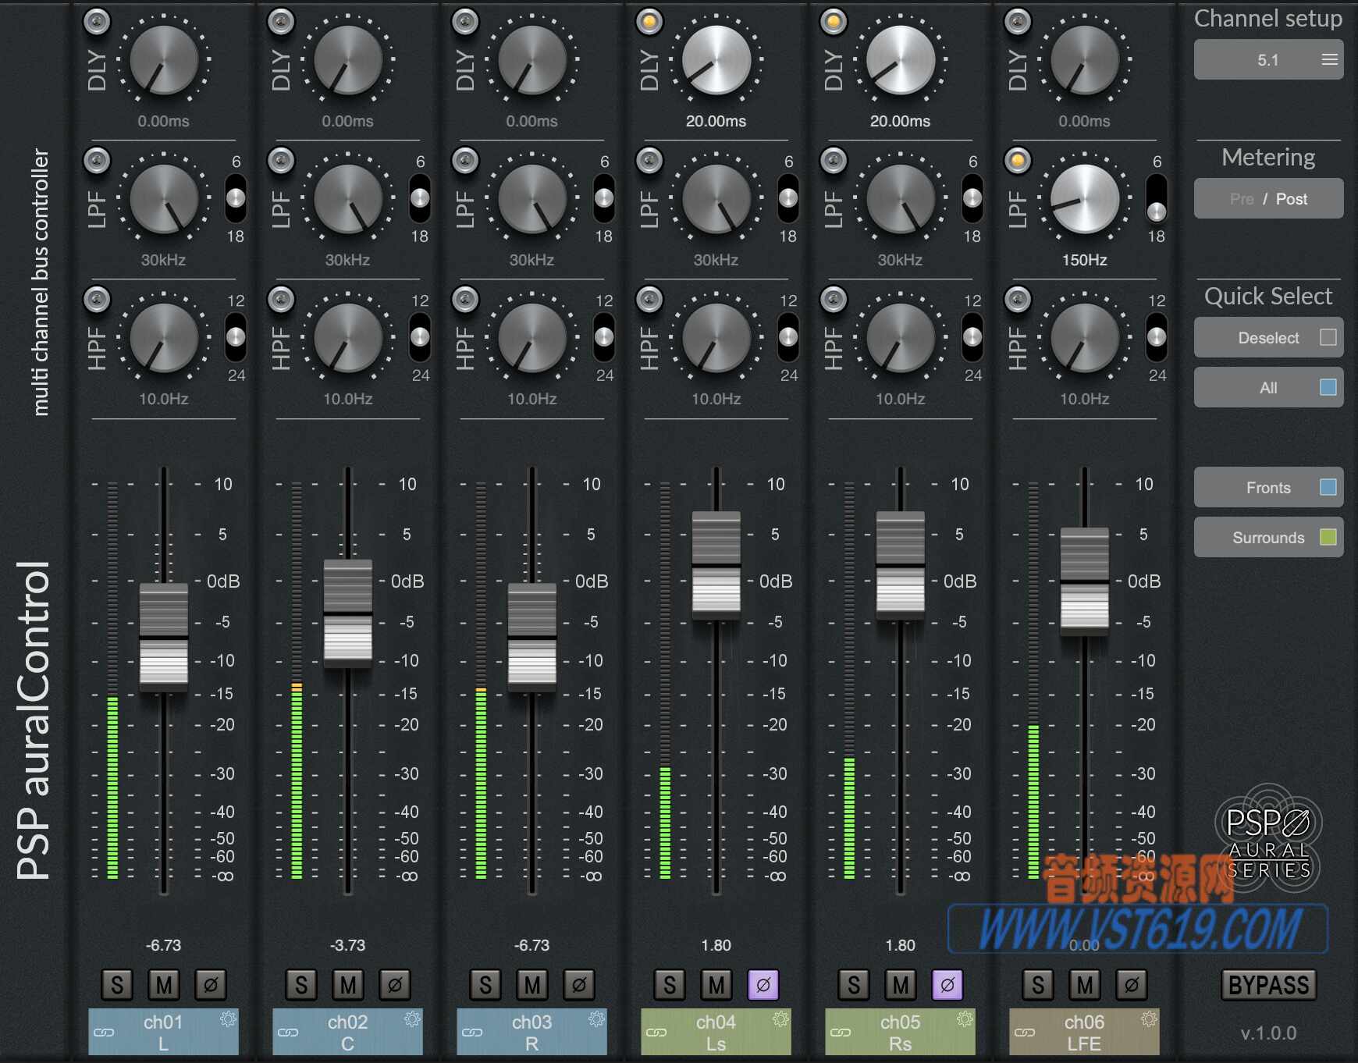The image size is (1358, 1063).
Task: Select the Surrounds channel group
Action: tap(1268, 537)
